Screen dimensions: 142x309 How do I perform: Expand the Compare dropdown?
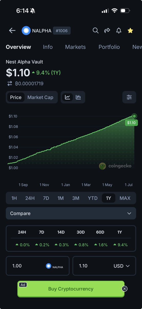click(71, 213)
